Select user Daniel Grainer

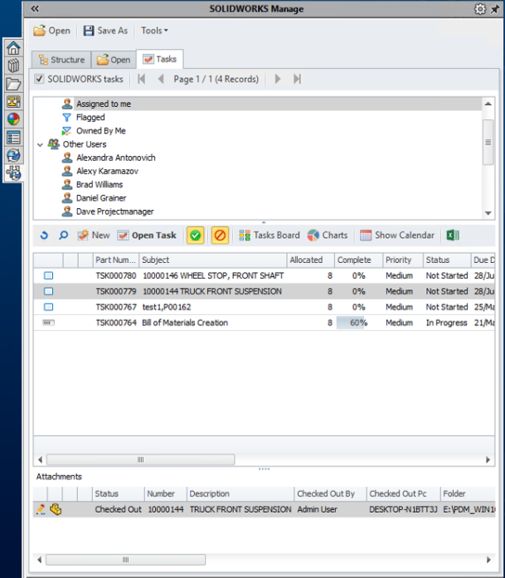(x=101, y=198)
